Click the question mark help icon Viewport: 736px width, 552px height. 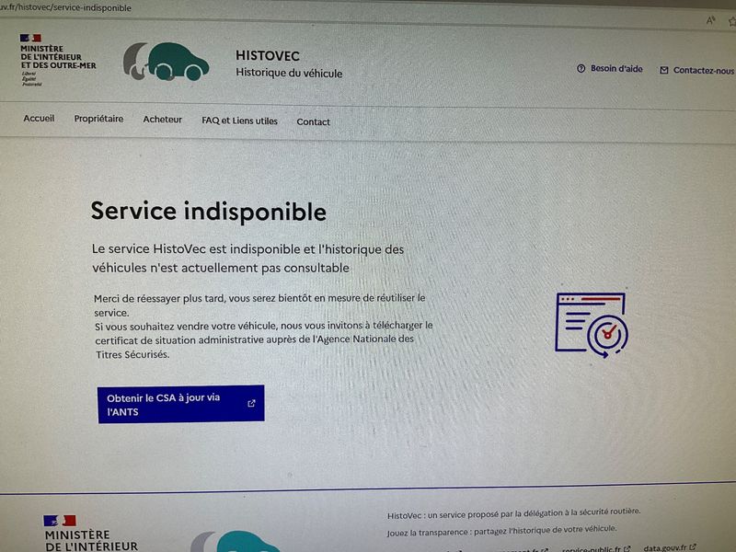(581, 68)
